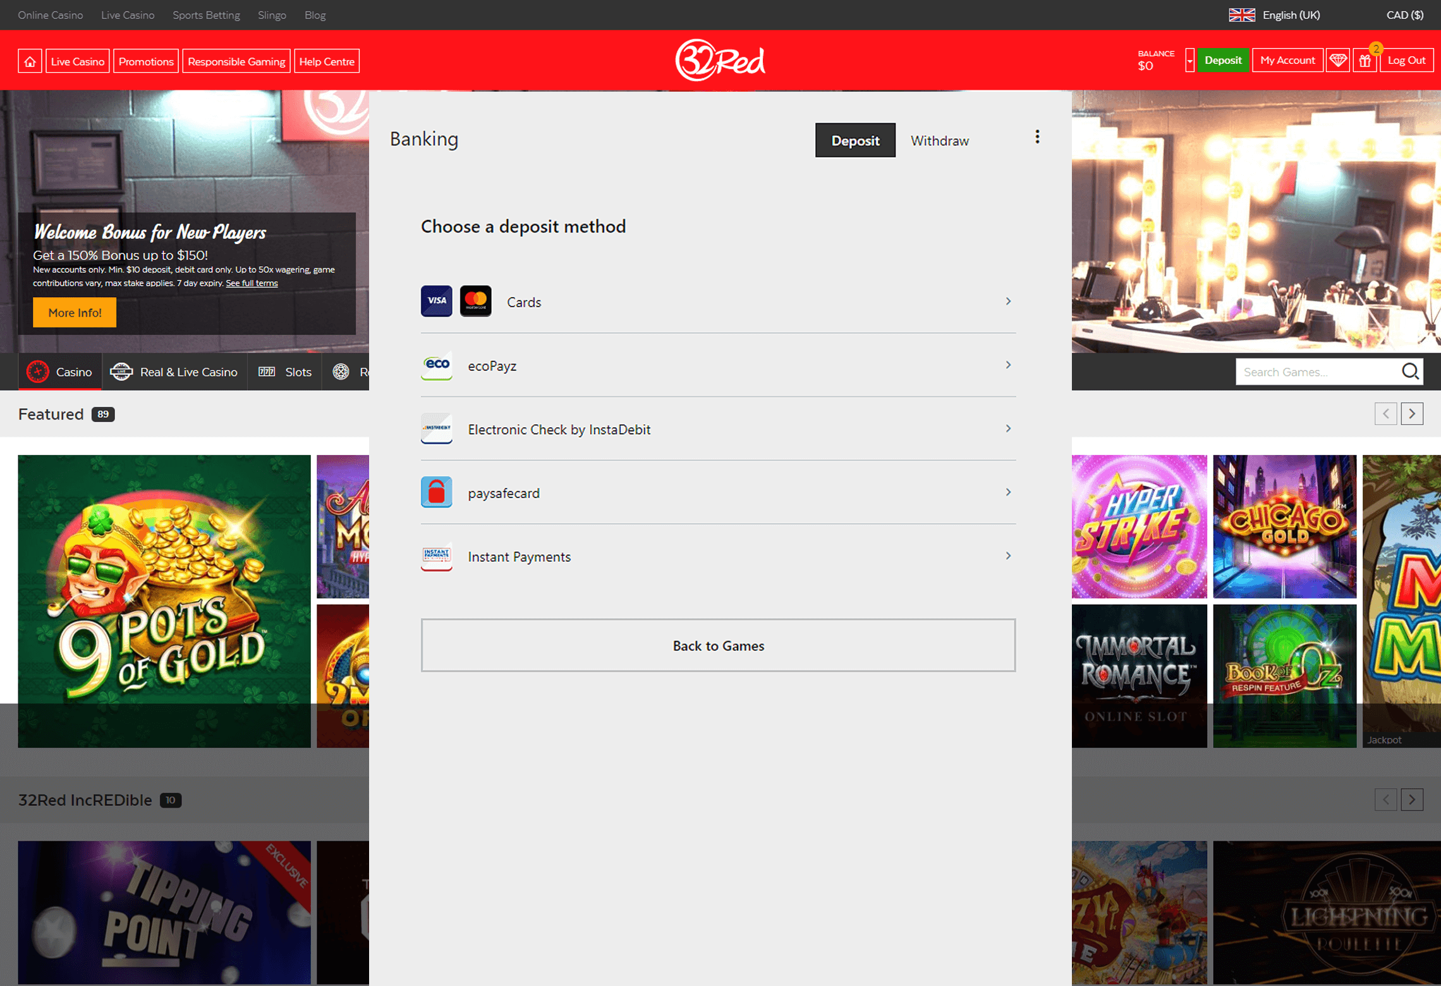This screenshot has width=1441, height=986.
Task: Click Log Out
Action: tap(1406, 61)
